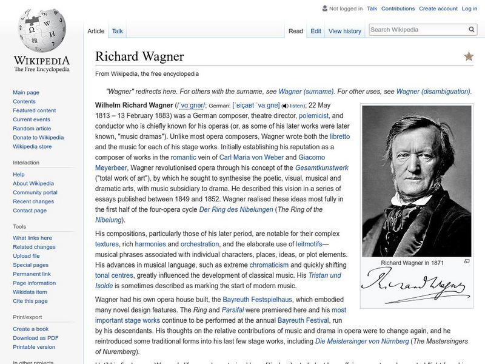Image resolution: width=485 pixels, height=364 pixels.
Task: Open the textures link
Action: coord(107,244)
